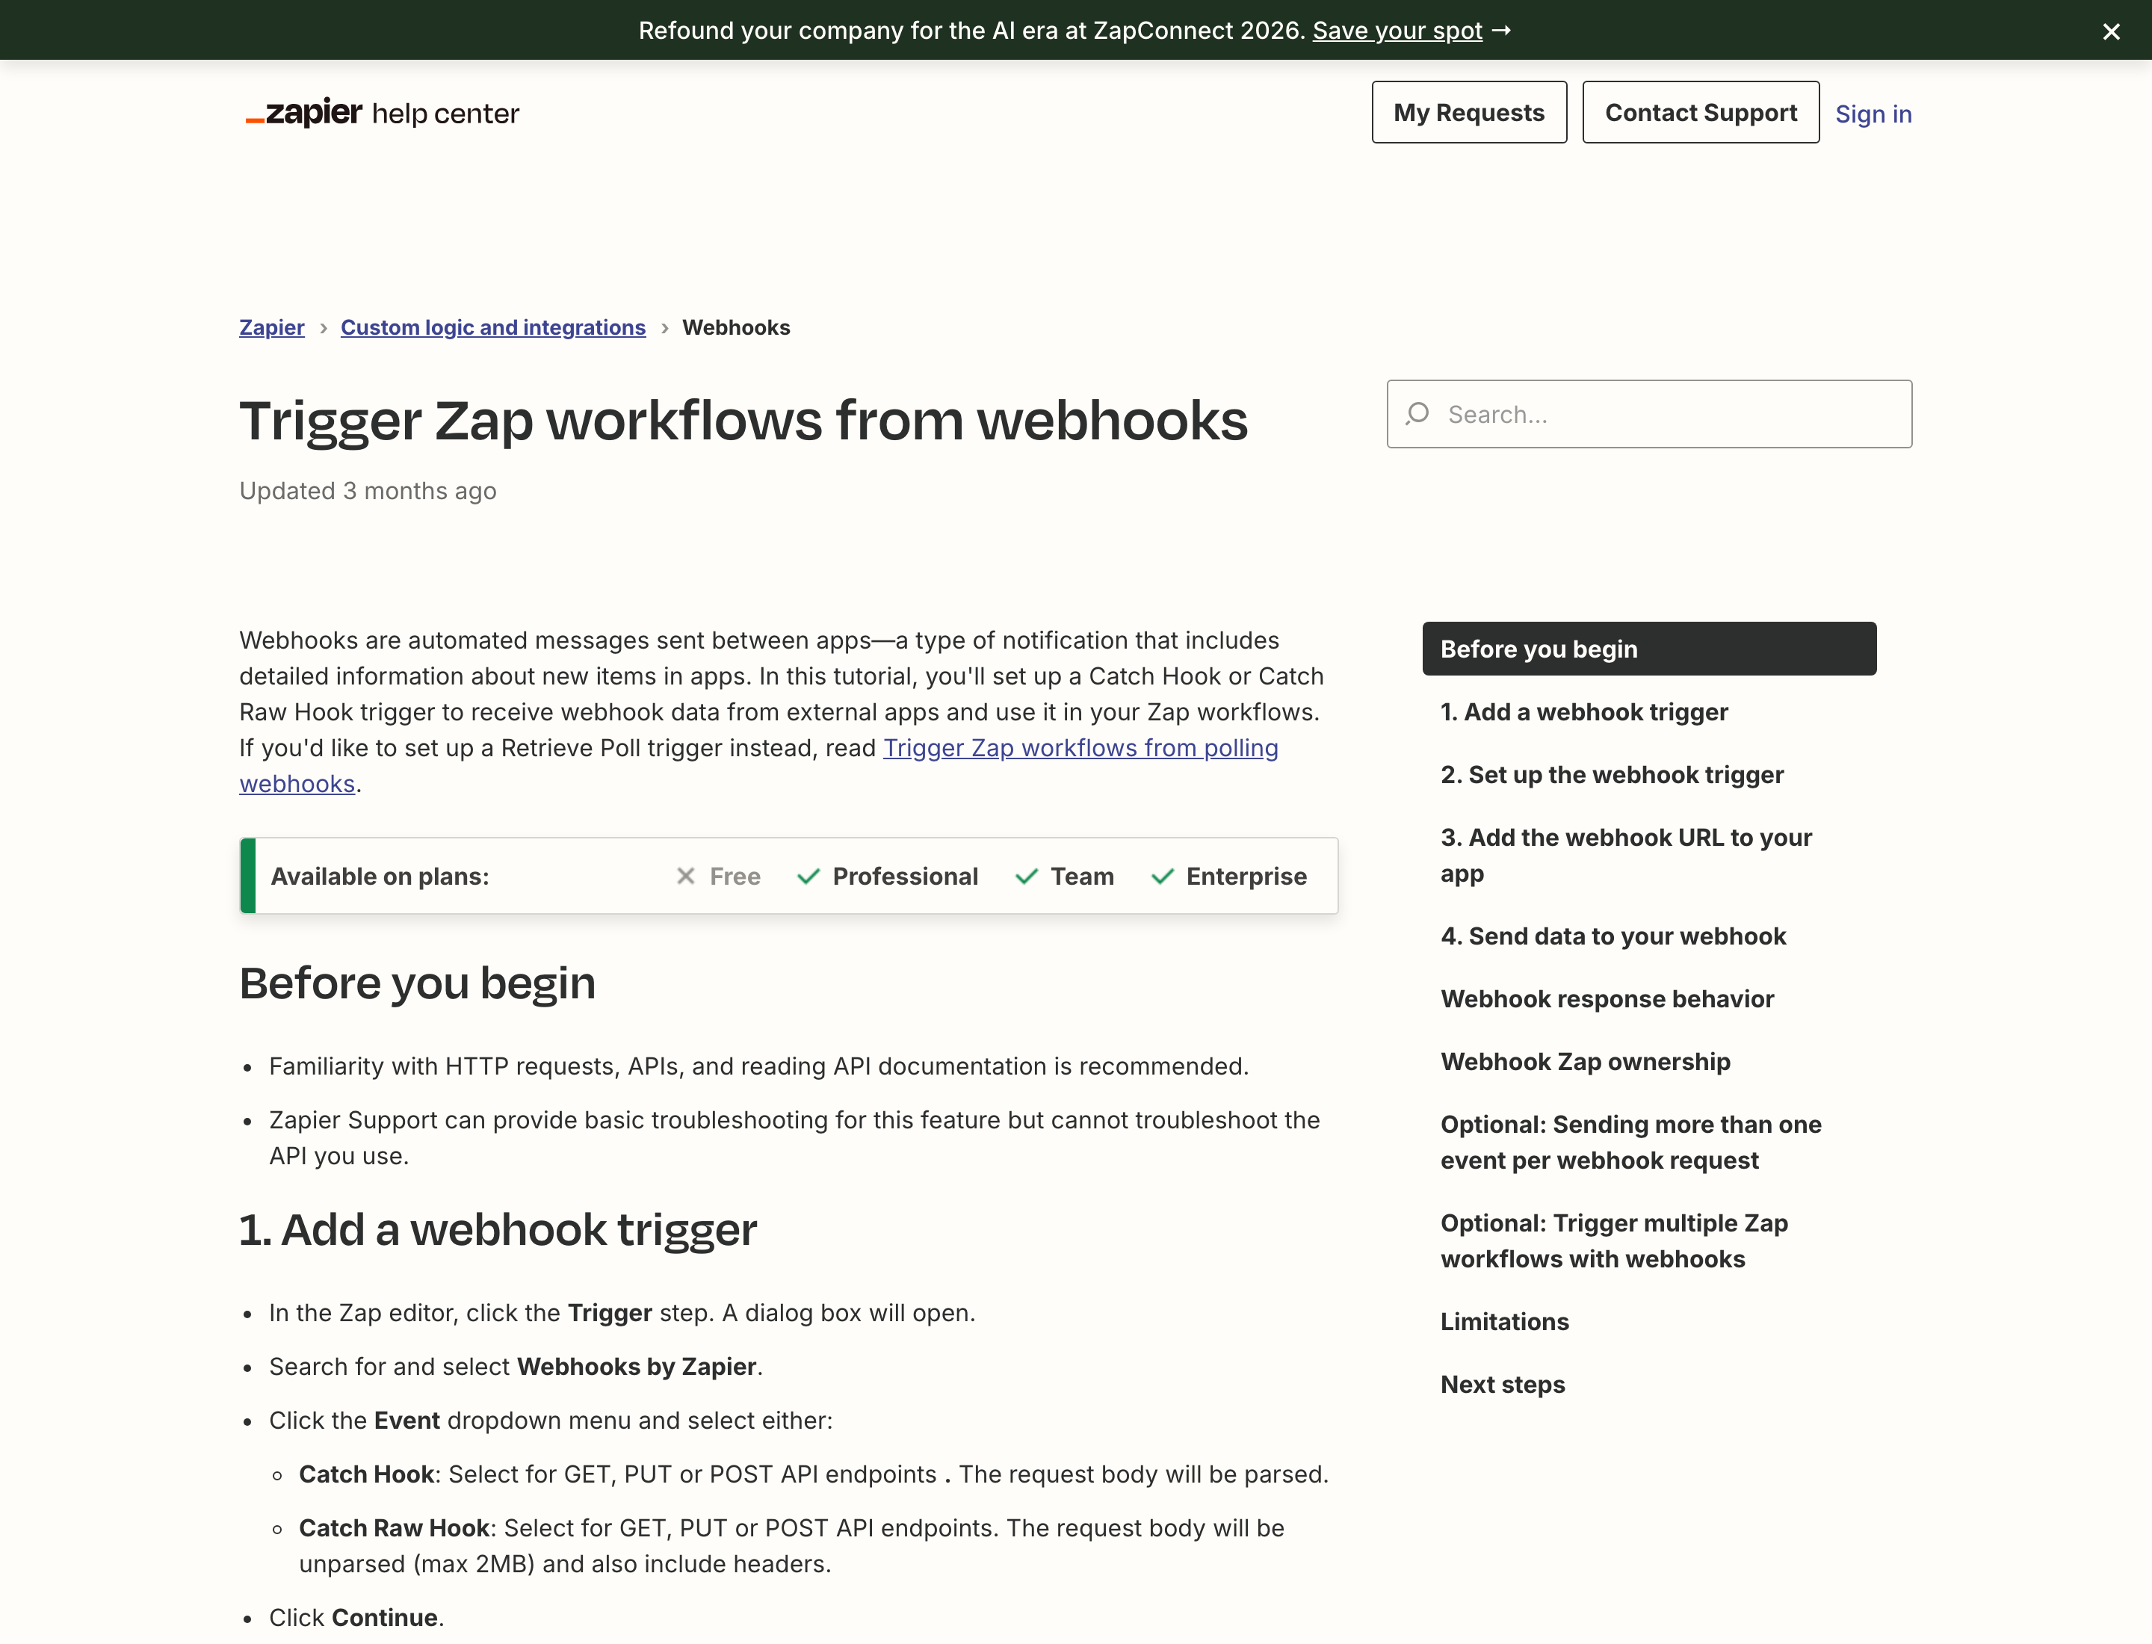Image resolution: width=2152 pixels, height=1644 pixels.
Task: Click the arrow after Save your spot
Action: pos(1501,31)
